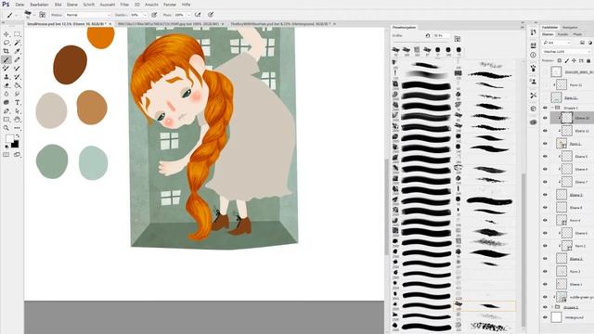The width and height of the screenshot is (594, 334).
Task: Select the Clone Stamp tool
Action: point(6,77)
